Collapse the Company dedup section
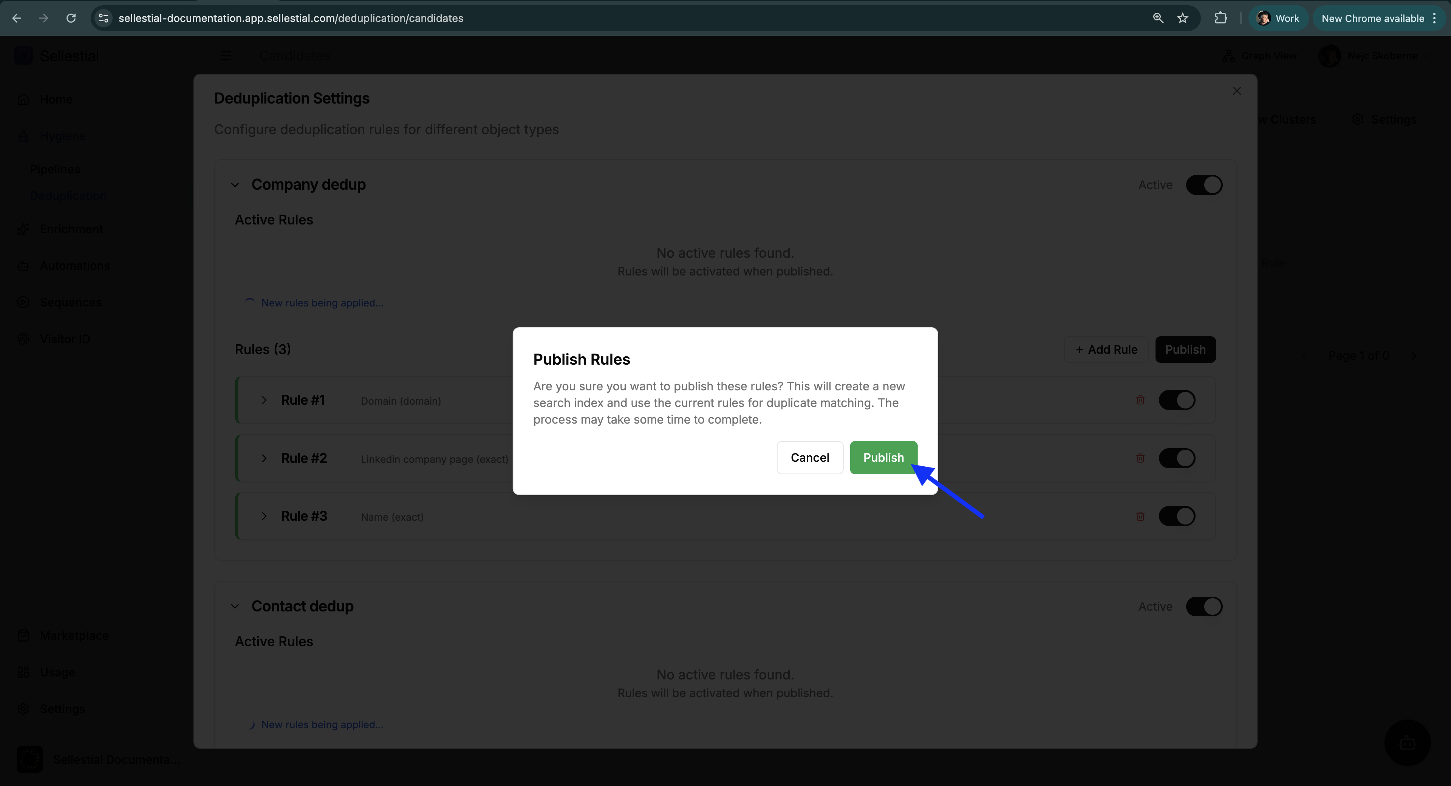This screenshot has height=786, width=1451. (x=235, y=185)
